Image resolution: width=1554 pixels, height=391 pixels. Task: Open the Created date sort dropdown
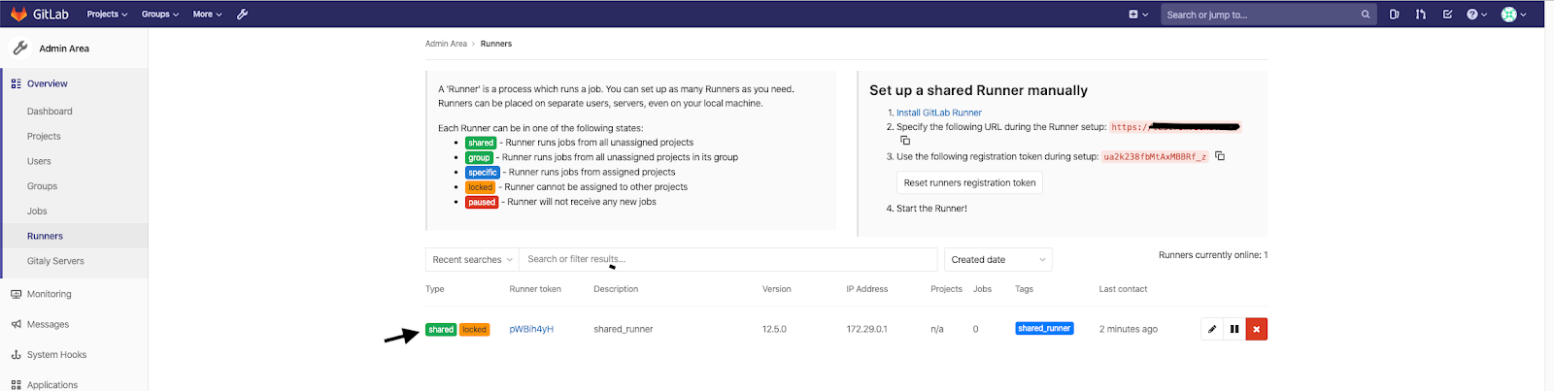point(998,259)
